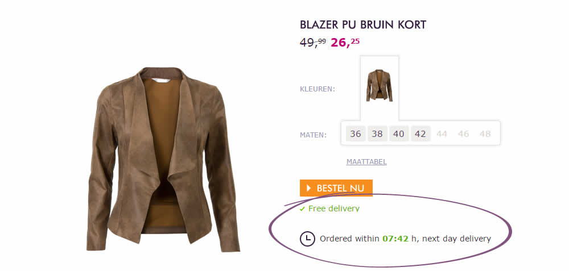Click the greyed-out size 46
Screen dimensions: 569x271
click(x=464, y=134)
